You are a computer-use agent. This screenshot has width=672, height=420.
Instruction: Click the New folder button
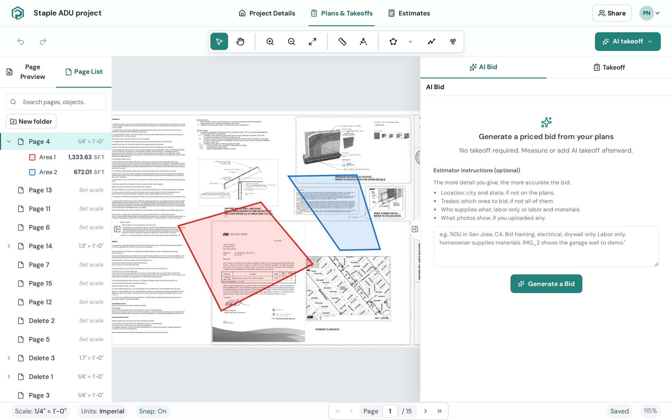31,121
